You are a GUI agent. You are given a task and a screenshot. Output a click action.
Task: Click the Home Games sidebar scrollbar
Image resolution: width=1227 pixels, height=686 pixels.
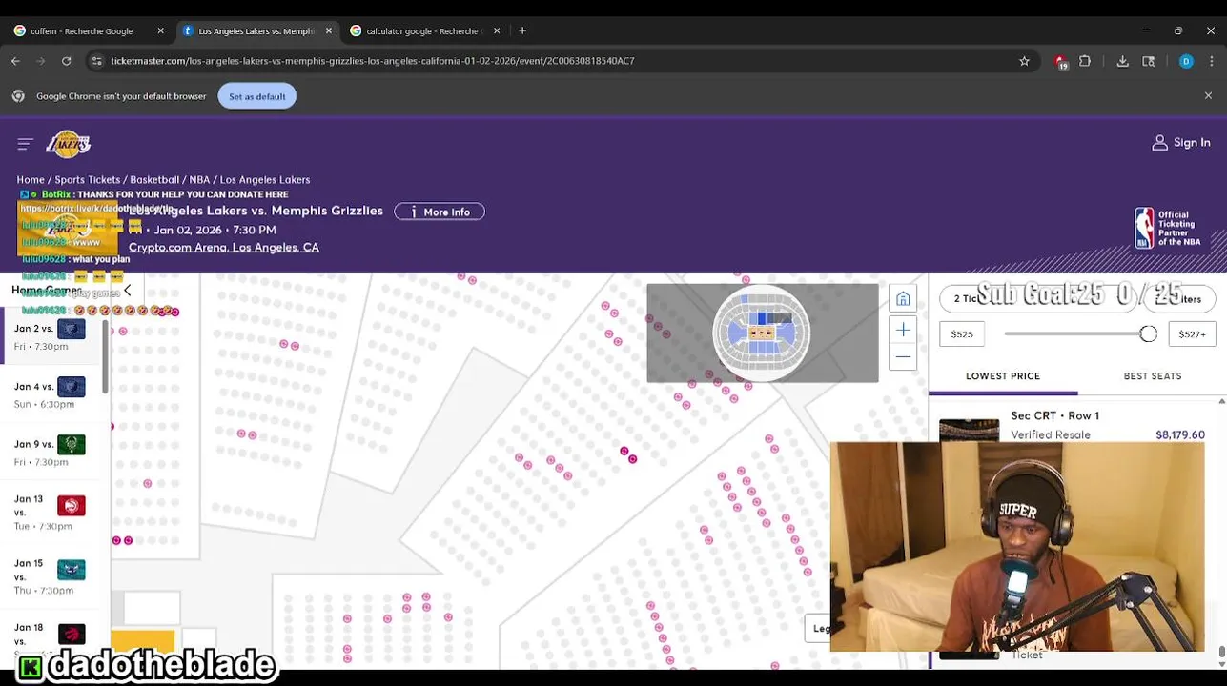105,357
